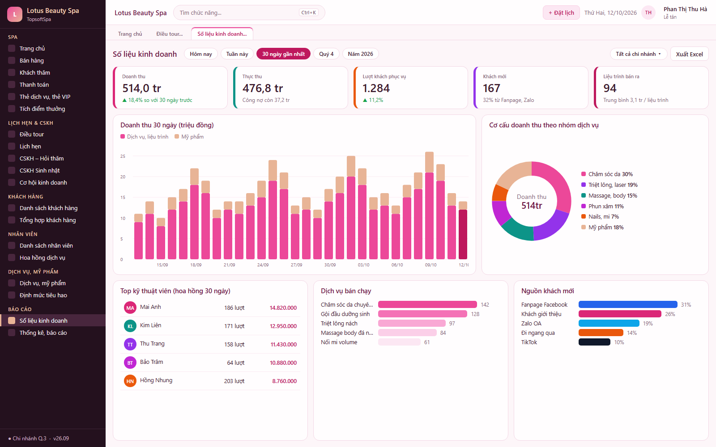The image size is (716, 447).
Task: Click the TH user avatar
Action: (648, 13)
